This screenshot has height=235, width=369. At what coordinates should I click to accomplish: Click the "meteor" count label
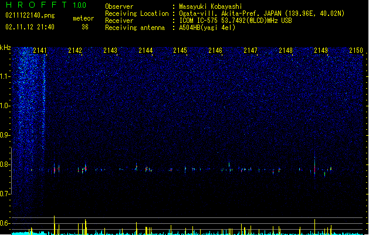pyautogui.click(x=83, y=18)
